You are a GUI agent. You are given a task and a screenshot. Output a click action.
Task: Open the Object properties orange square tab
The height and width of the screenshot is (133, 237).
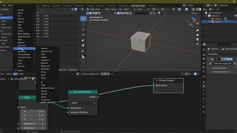[204, 82]
